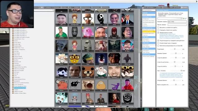The height and width of the screenshot is (111, 198).
Task: Open the Five Nights at Freddy's 2 category
Action: [x=20, y=30]
